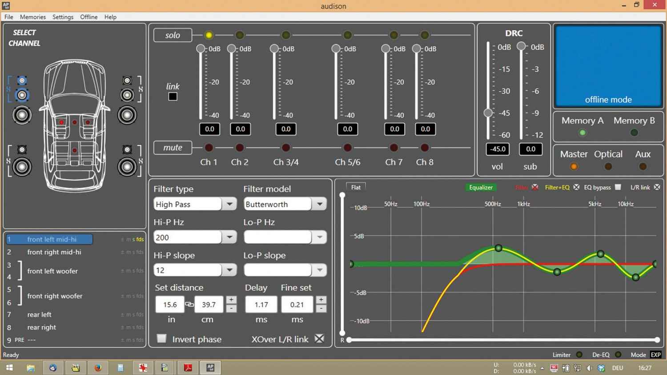Image resolution: width=667 pixels, height=375 pixels.
Task: Toggle the Filter+EQ curve checkbox
Action: point(576,187)
